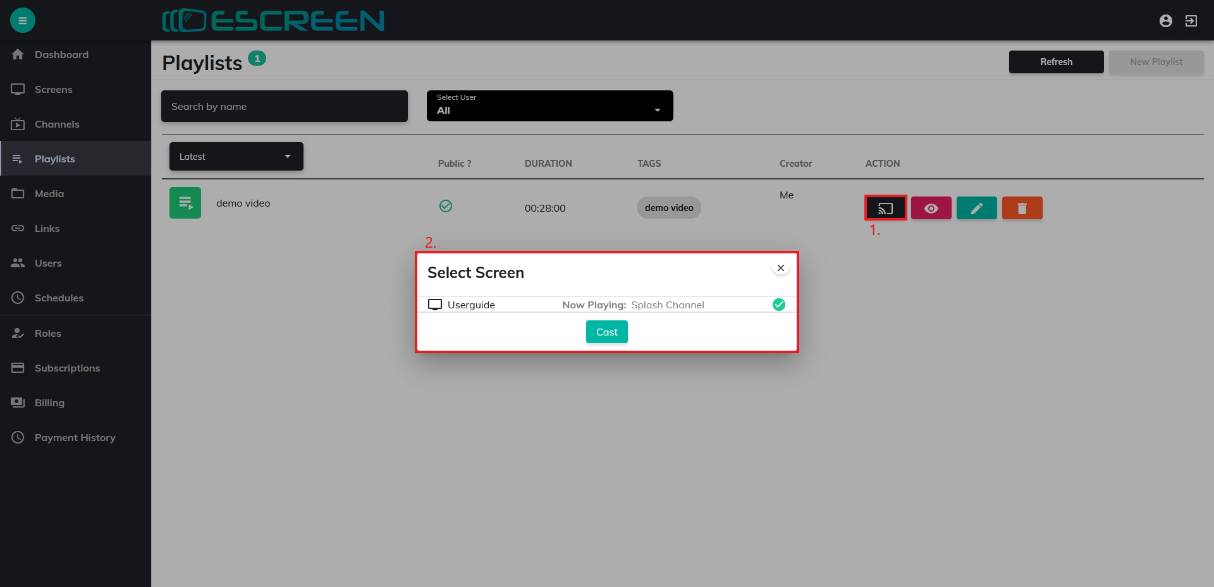Select the demo video tag chip

point(669,208)
